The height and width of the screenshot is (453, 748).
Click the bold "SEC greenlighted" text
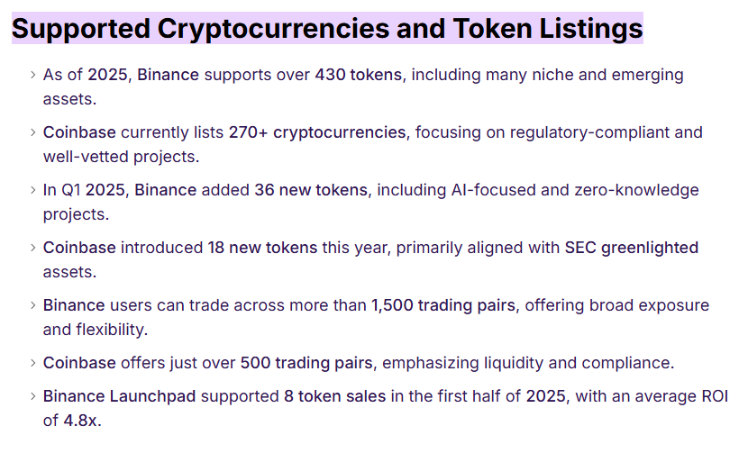pos(631,248)
